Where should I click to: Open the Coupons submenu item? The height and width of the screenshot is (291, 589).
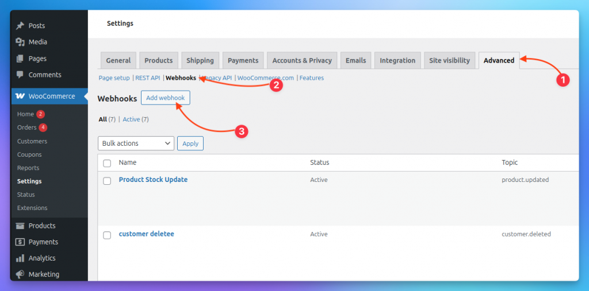pos(29,154)
